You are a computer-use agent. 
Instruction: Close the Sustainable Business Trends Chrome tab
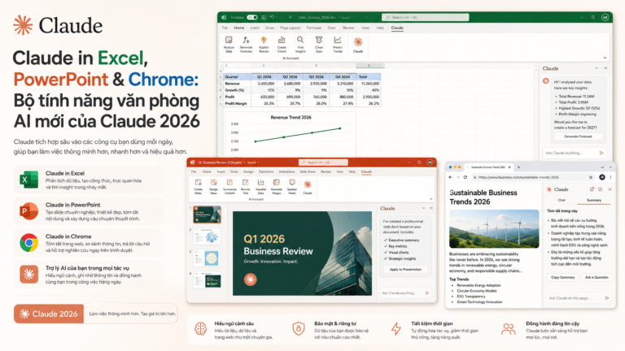(509, 167)
